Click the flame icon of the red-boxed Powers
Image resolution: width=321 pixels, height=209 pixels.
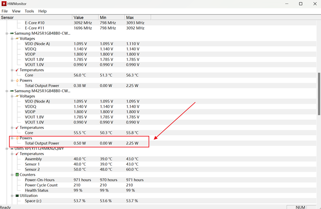17,138
